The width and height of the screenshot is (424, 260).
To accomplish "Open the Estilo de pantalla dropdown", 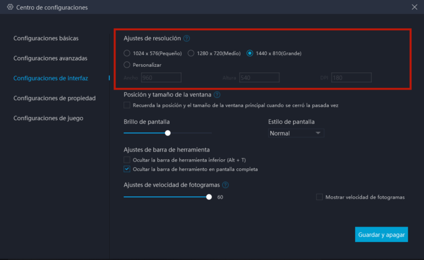I will [296, 133].
